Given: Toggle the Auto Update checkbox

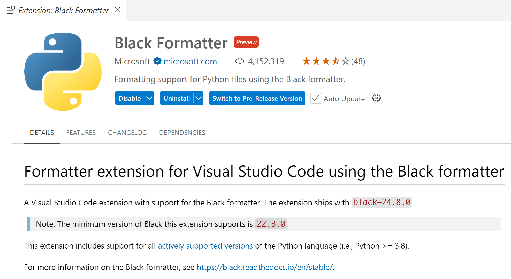Looking at the screenshot, I should [316, 98].
